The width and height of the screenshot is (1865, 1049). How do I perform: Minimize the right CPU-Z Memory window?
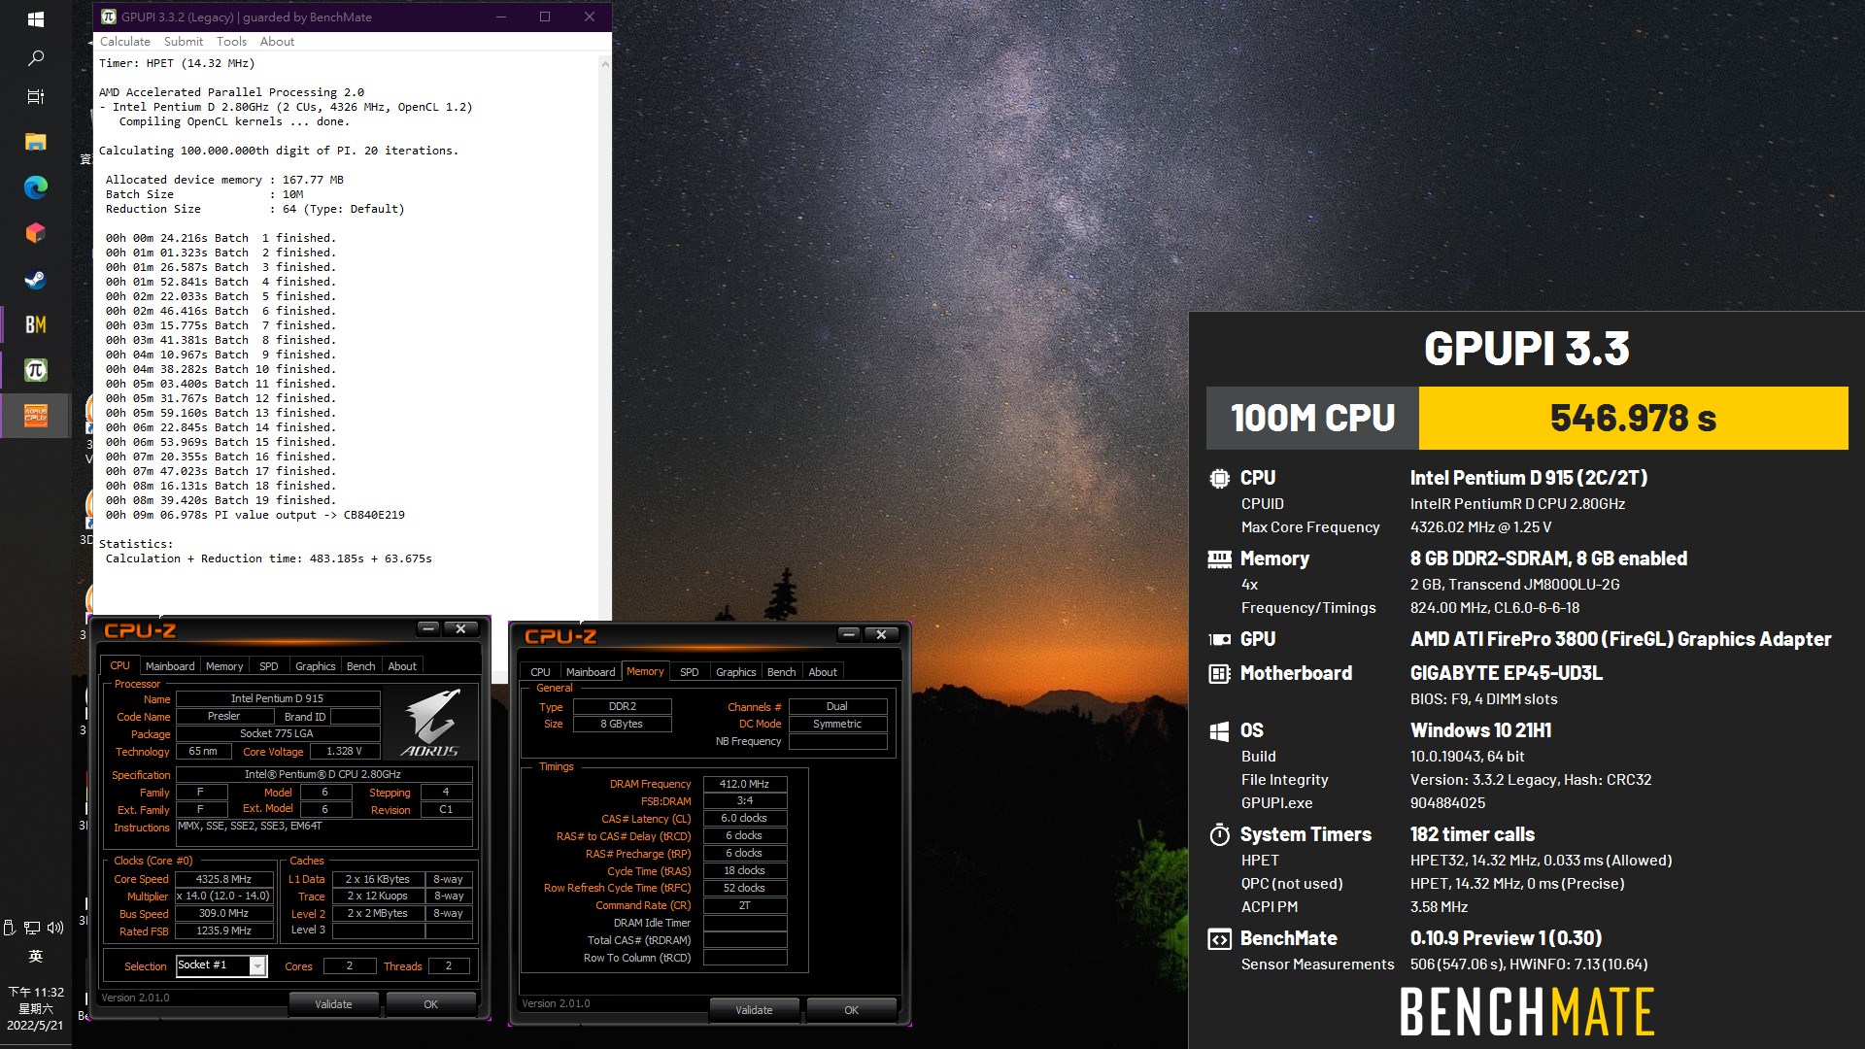point(849,634)
